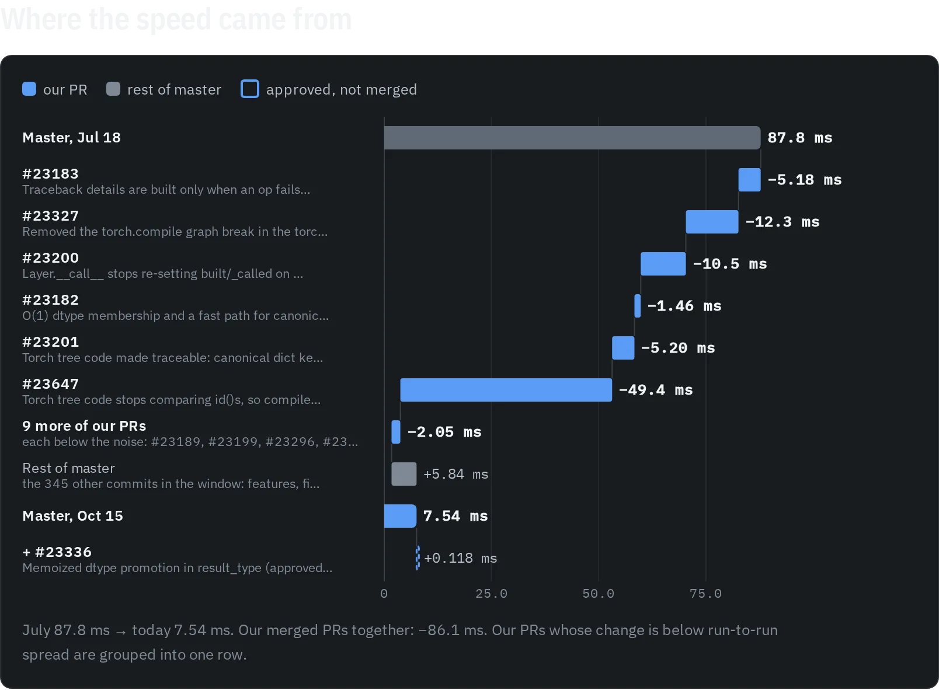Viewport: 939px width, 690px height.
Task: Open the + #23336 row label
Action: click(57, 552)
